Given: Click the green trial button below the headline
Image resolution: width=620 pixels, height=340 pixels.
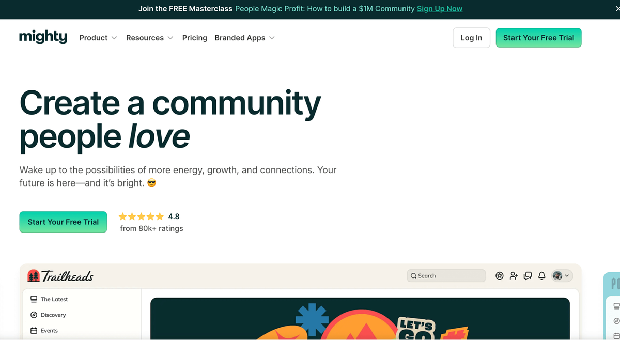Looking at the screenshot, I should [x=63, y=222].
